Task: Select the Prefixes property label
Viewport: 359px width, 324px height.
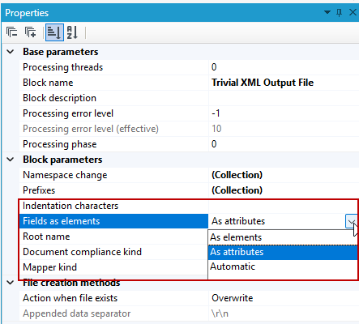Action: click(39, 190)
